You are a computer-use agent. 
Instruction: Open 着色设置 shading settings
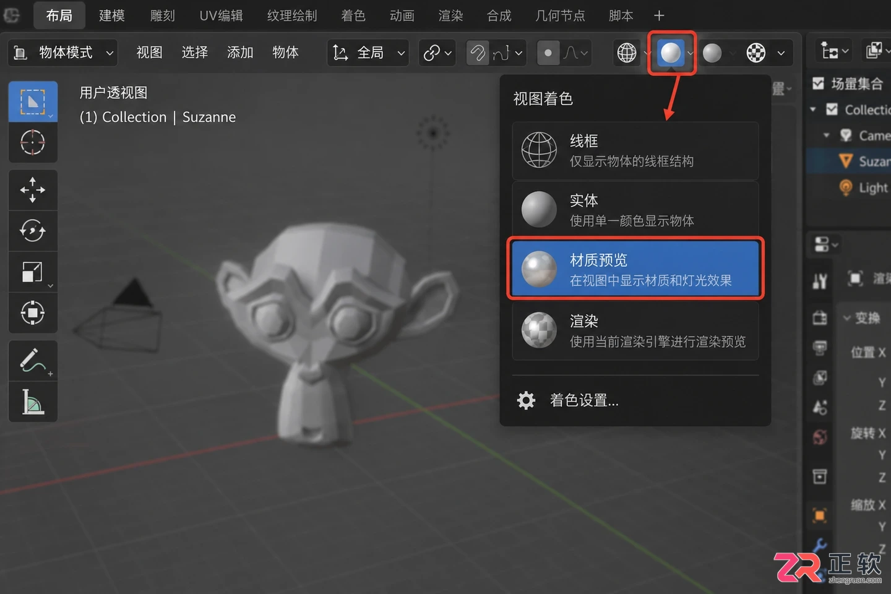coord(568,400)
